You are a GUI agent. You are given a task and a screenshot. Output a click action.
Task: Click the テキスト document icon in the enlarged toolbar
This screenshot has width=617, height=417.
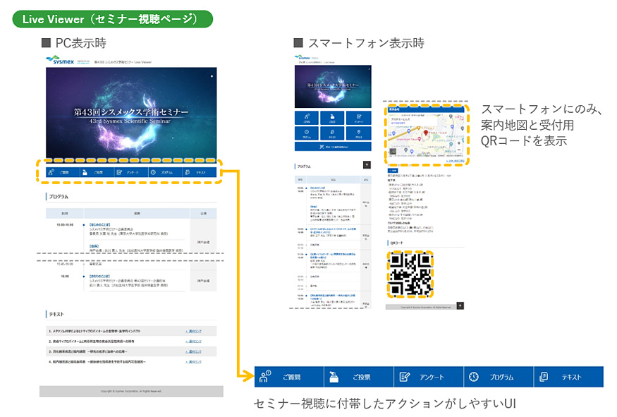pos(544,377)
